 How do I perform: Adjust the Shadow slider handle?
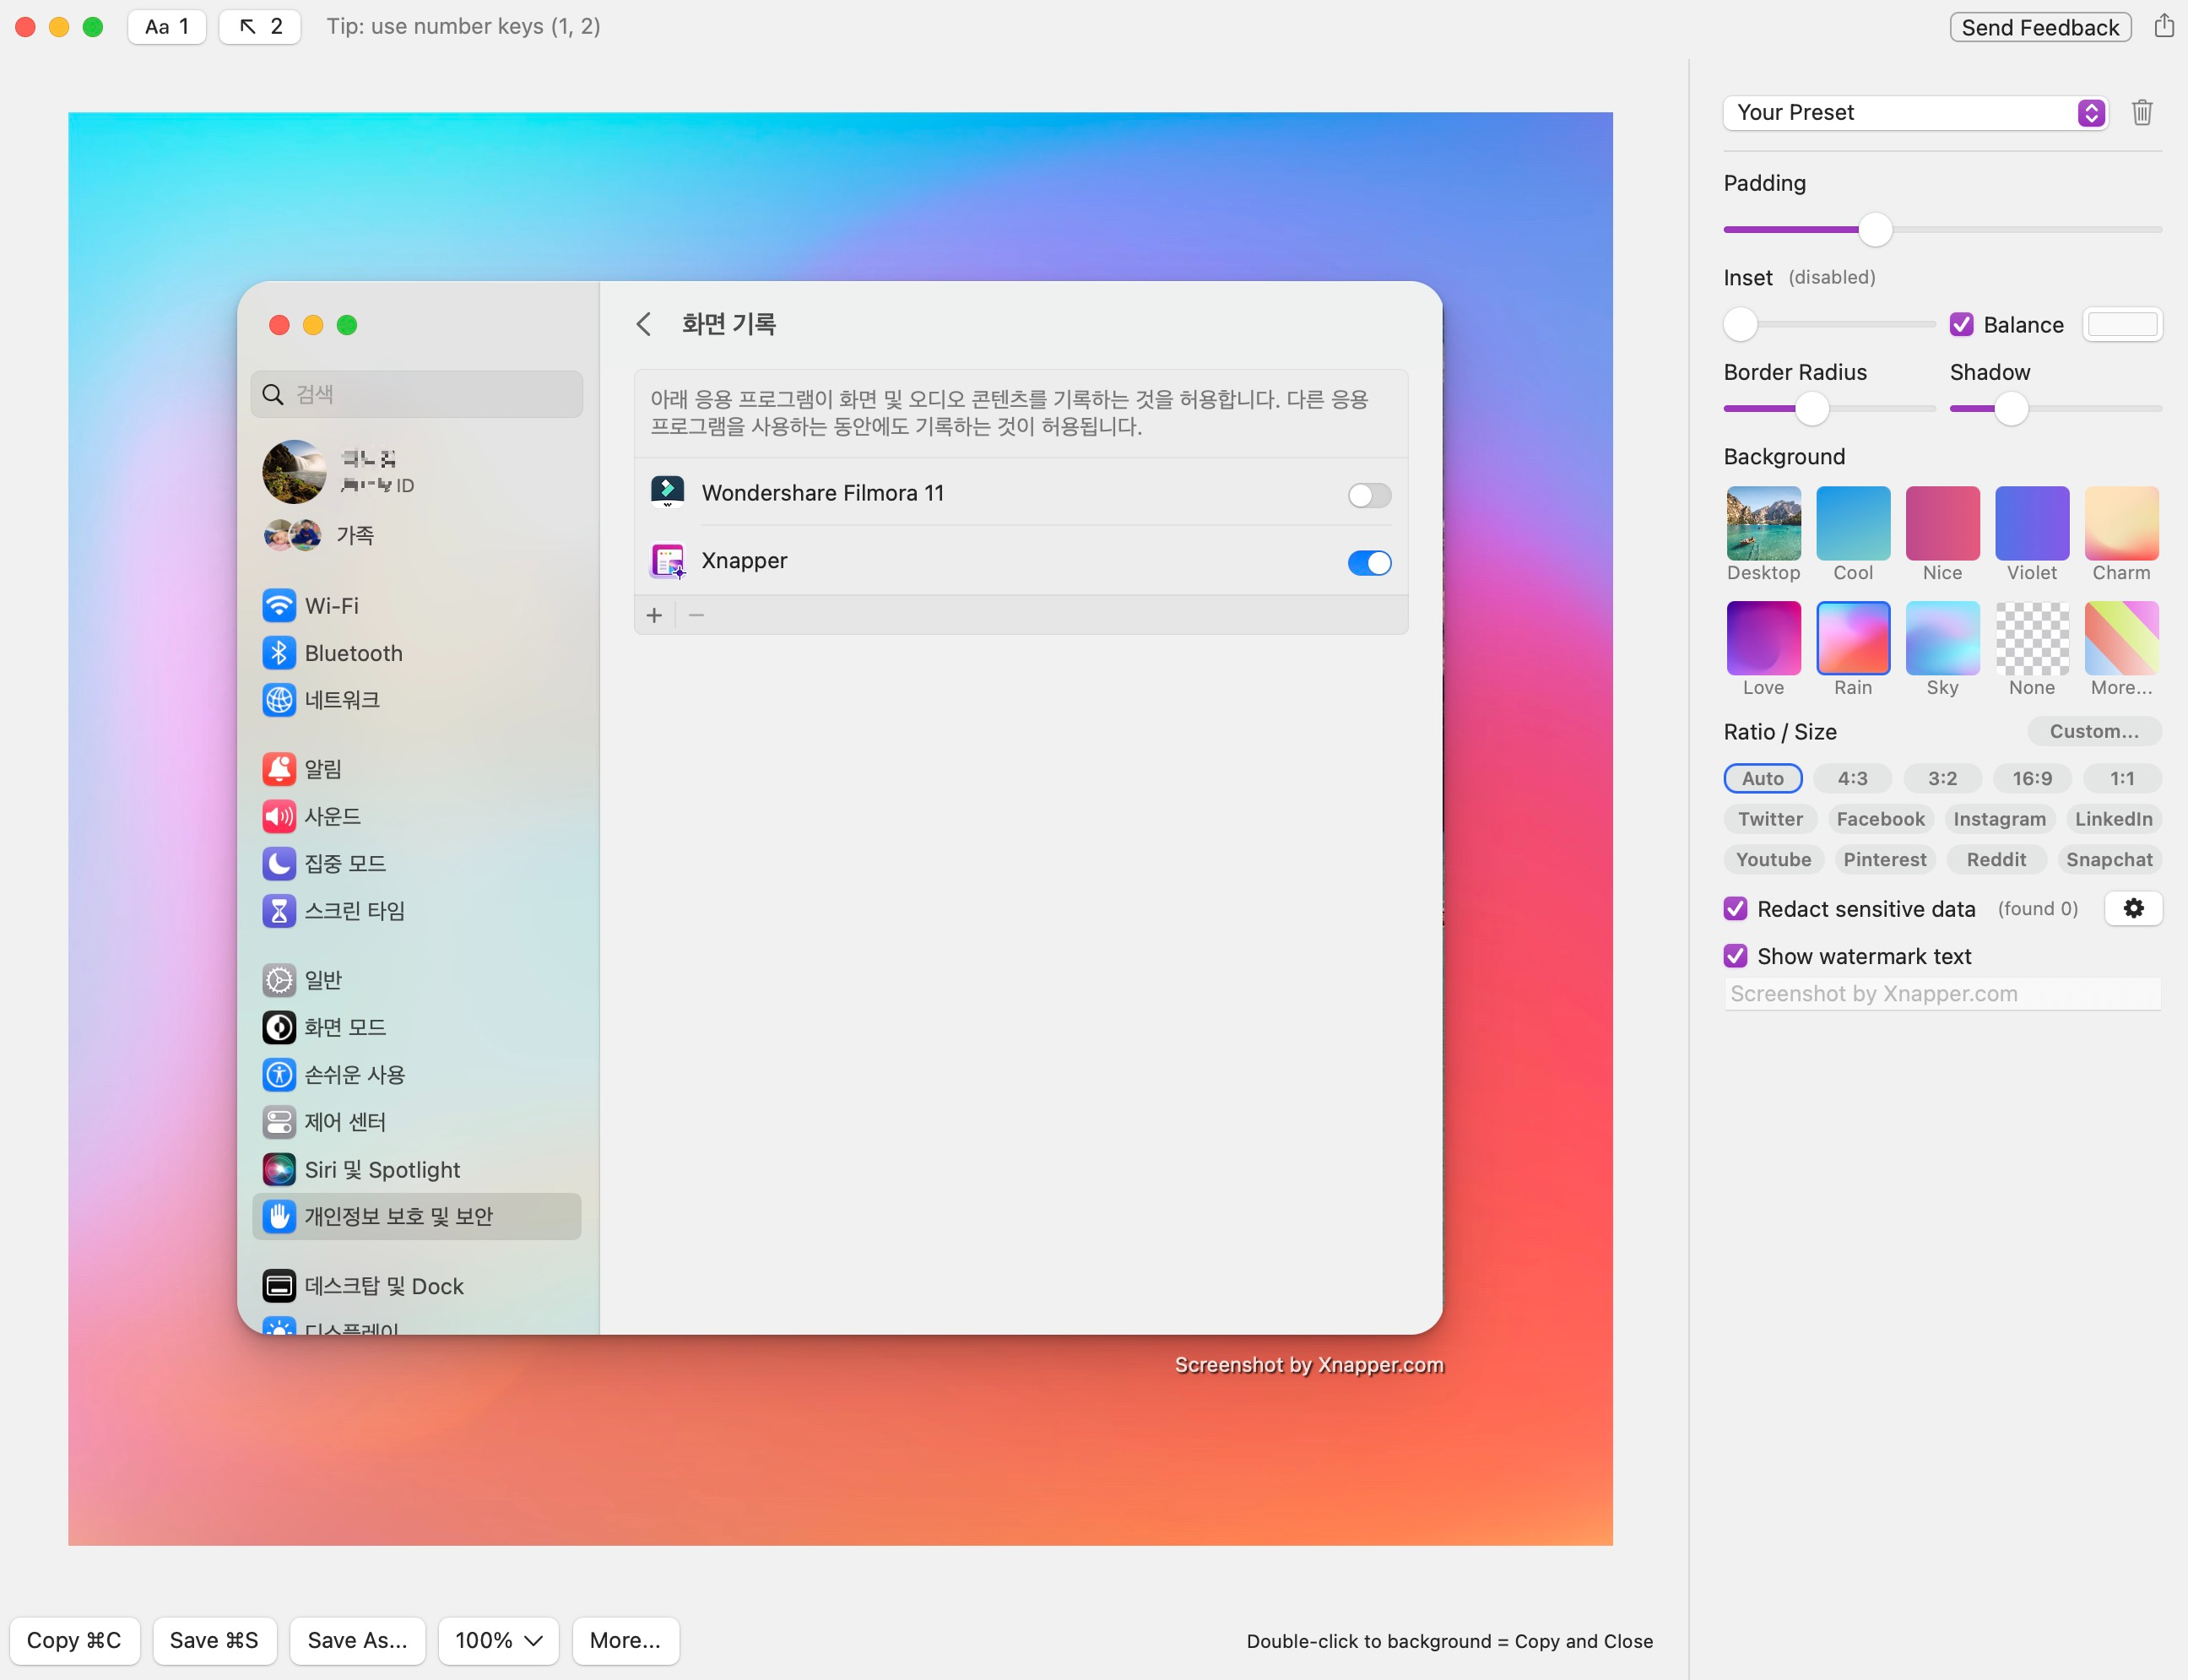coord(2011,408)
